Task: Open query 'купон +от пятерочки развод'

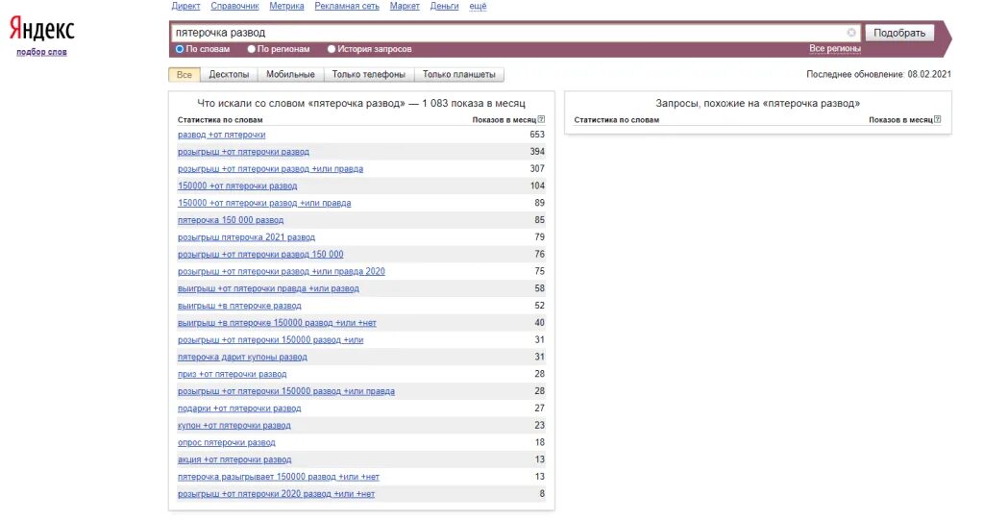Action: coord(234,426)
